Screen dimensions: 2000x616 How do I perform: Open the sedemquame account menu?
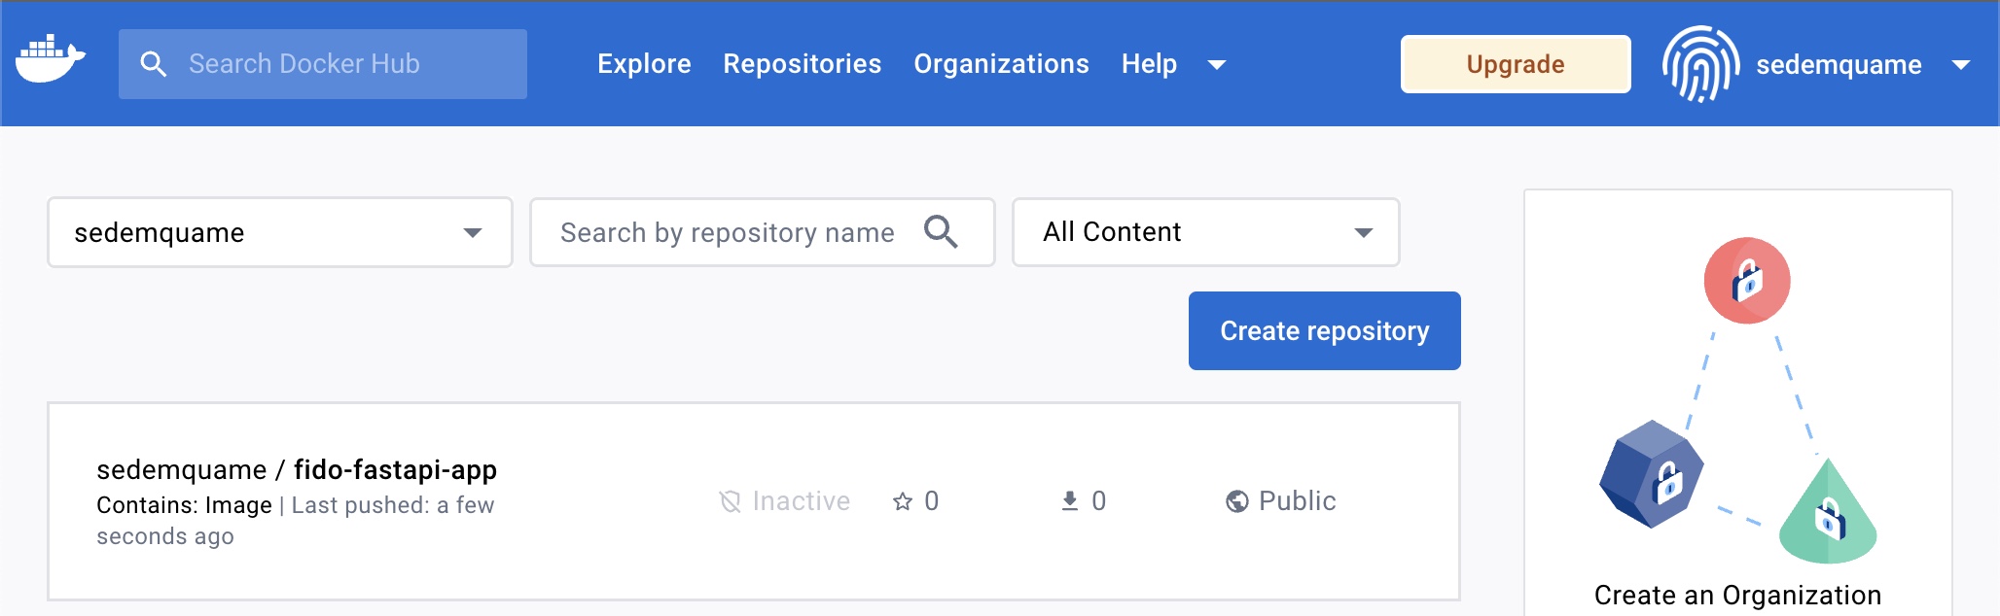click(1839, 65)
